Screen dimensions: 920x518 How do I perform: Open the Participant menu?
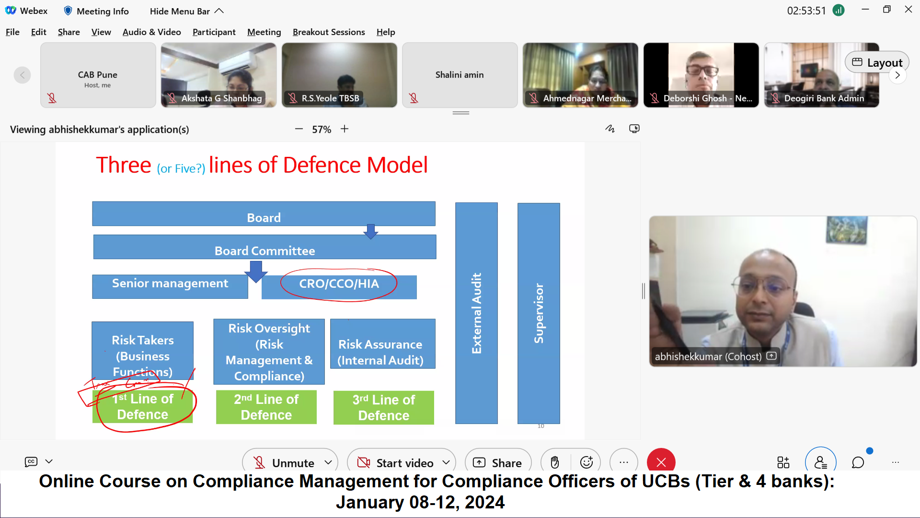tap(214, 32)
